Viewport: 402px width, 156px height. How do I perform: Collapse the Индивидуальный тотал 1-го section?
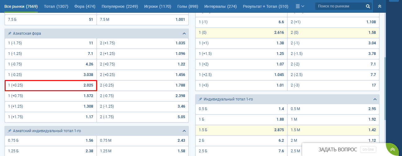click(375, 99)
